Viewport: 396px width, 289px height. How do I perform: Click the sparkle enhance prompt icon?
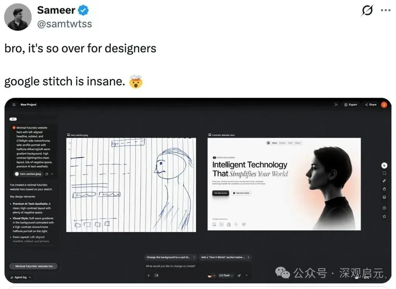click(x=239, y=275)
